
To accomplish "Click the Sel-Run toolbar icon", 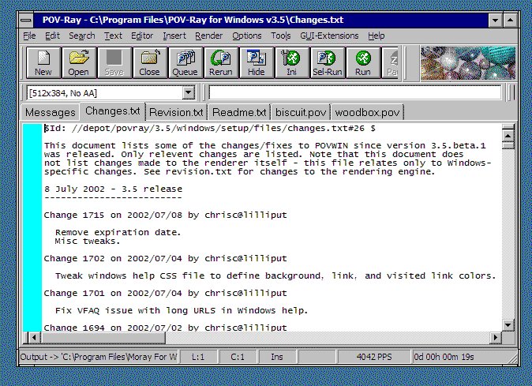I will pyautogui.click(x=327, y=62).
